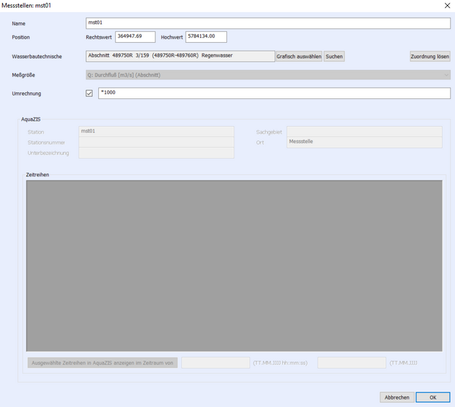Click the Umrechnung formula field with *1000

(274, 93)
